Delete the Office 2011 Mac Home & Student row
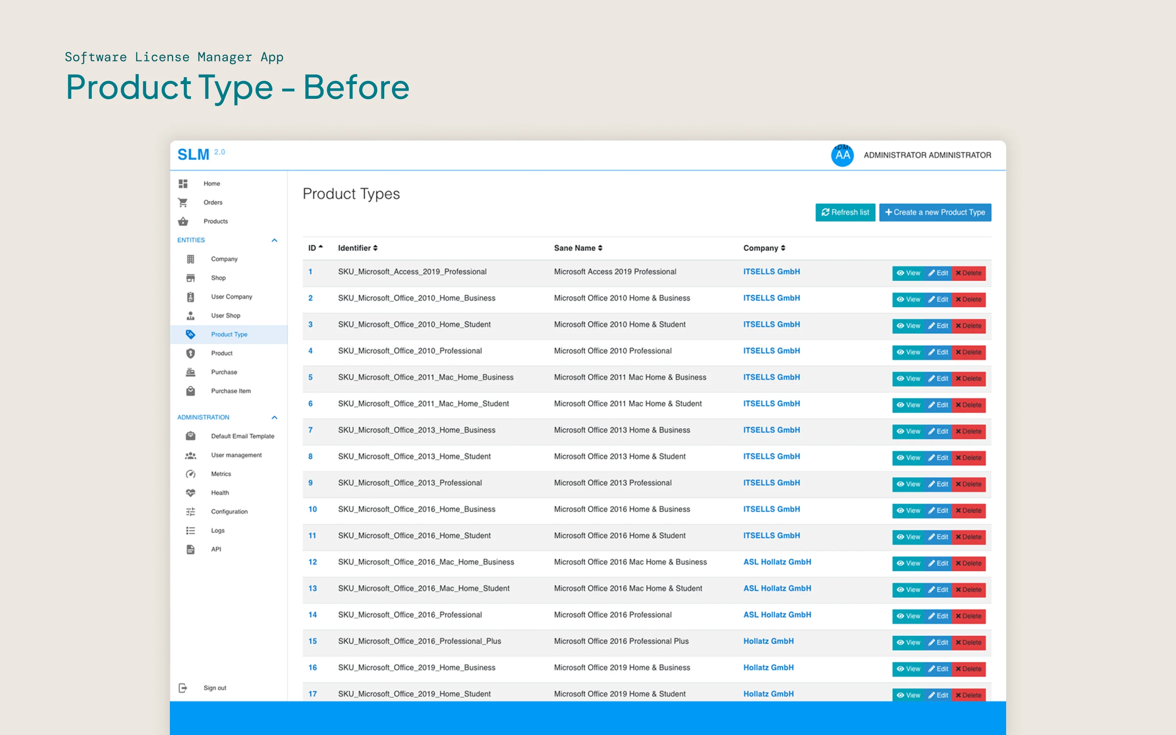 (969, 405)
